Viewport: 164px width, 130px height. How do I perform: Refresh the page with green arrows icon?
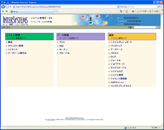point(122,7)
